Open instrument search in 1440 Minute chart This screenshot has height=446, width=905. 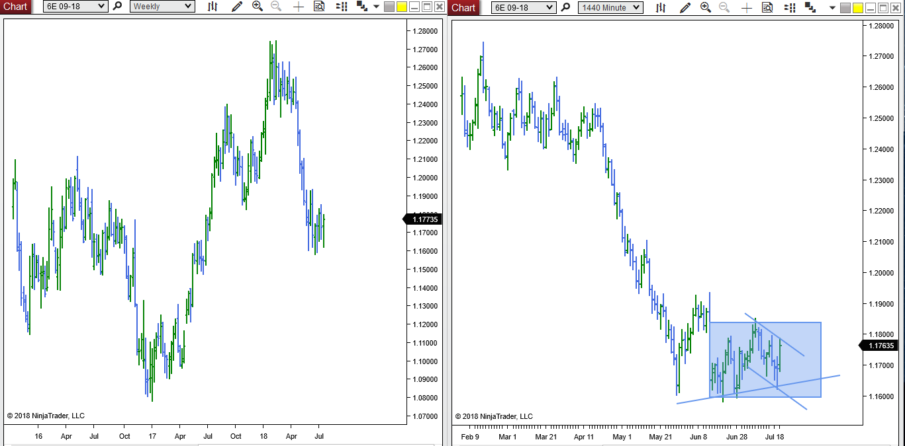[x=565, y=8]
